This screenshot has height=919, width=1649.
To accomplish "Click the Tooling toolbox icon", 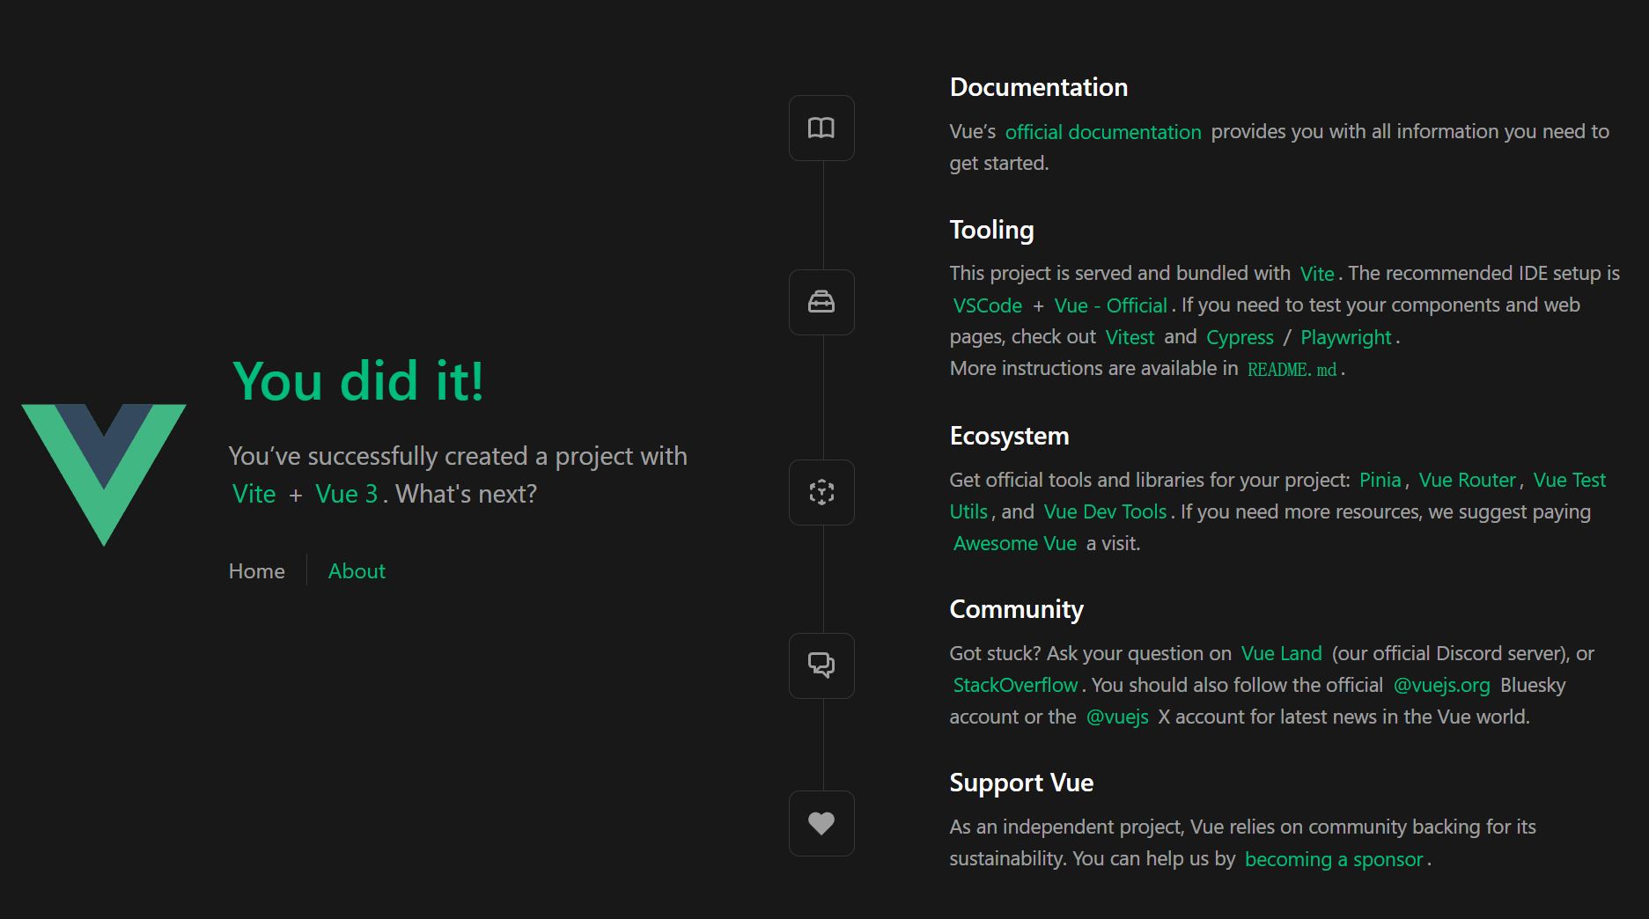I will [x=821, y=302].
